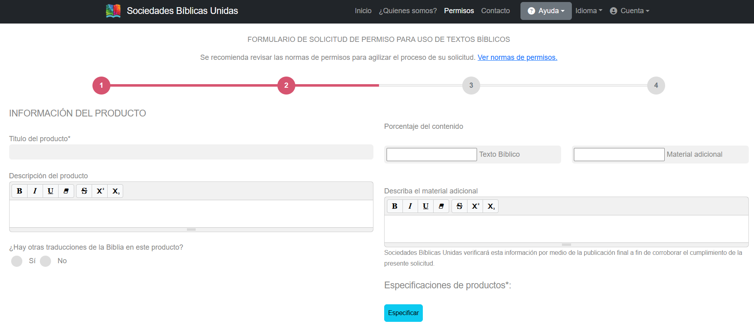Toggle Underline in the Descripción del producto editor
Image resolution: width=754 pixels, height=335 pixels.
tap(51, 191)
